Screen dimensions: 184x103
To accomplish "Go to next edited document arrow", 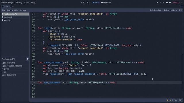I will point(182,10).
